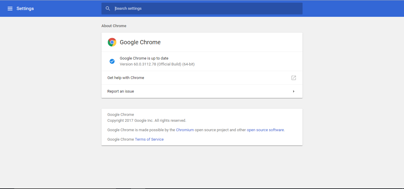Open the Settings hamburger menu

(10, 9)
